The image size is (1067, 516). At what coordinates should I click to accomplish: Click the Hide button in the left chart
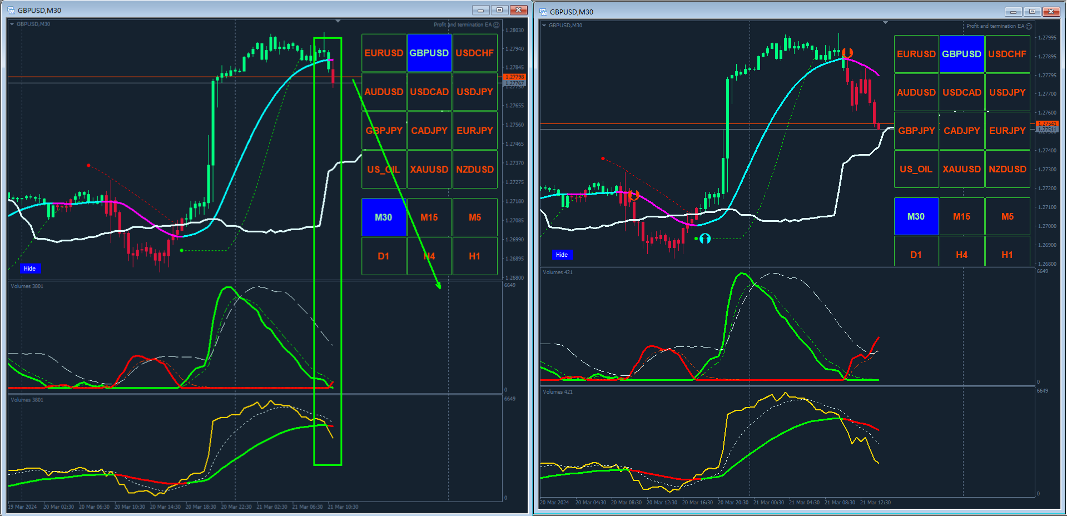coord(29,269)
